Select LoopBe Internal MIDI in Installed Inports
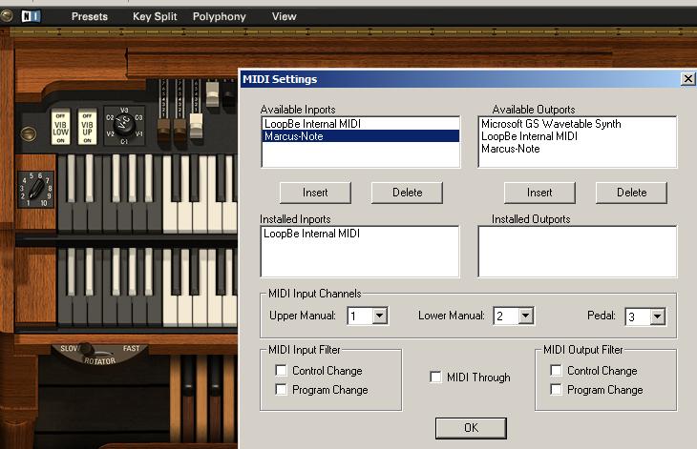 point(360,234)
